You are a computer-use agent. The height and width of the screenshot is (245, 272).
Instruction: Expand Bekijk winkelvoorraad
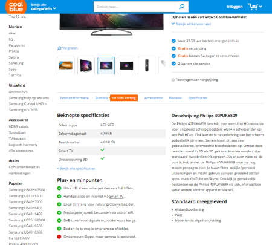pyautogui.click(x=191, y=24)
